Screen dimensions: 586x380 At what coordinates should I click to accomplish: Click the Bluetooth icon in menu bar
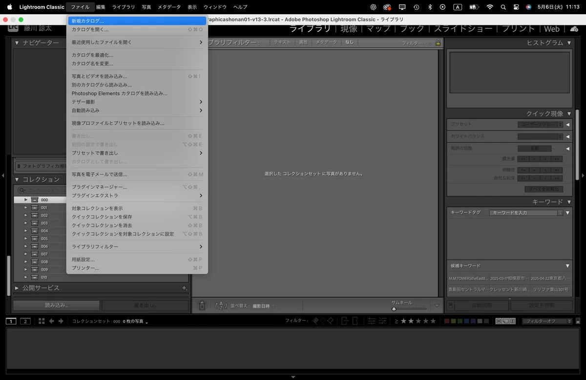click(x=430, y=7)
